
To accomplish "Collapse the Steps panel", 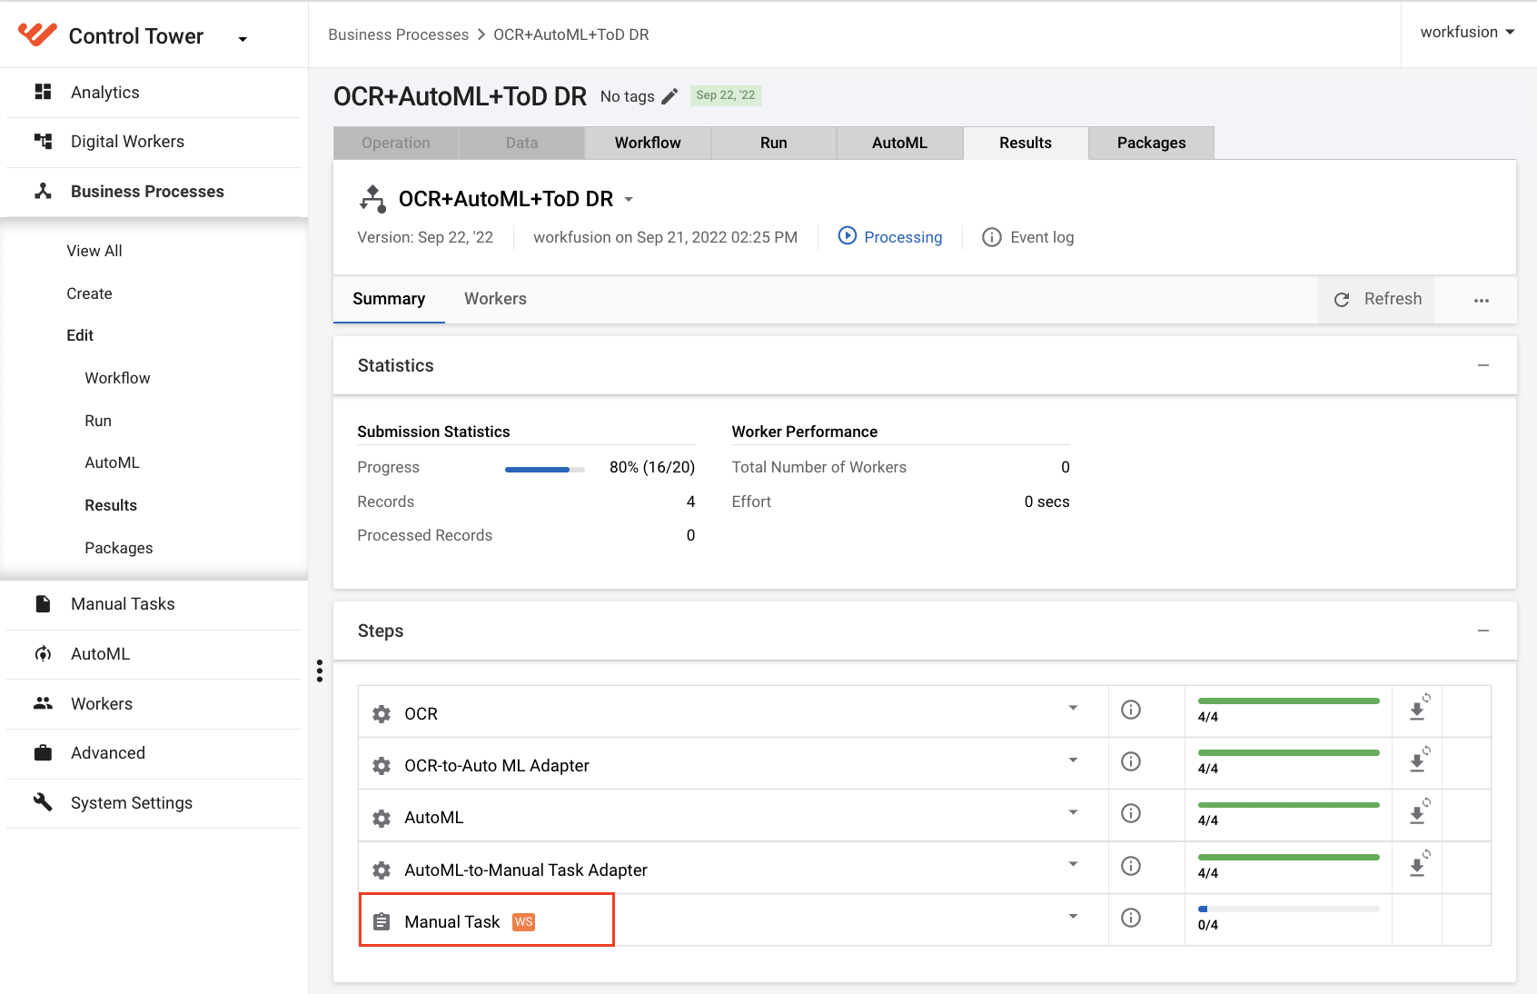I will click(x=1483, y=631).
